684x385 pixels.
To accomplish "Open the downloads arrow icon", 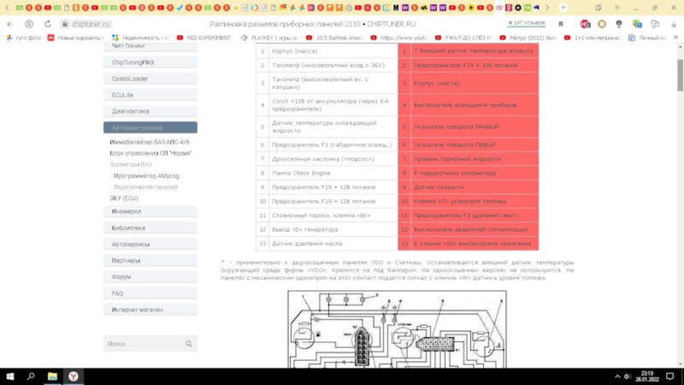I will point(674,25).
